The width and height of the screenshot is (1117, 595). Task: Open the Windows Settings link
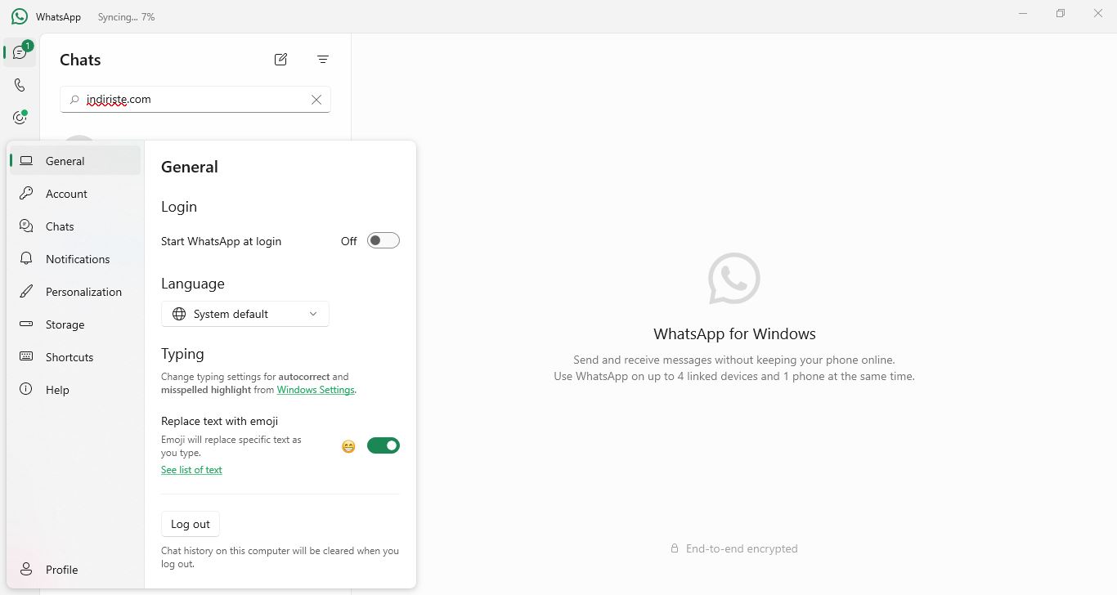tap(316, 390)
